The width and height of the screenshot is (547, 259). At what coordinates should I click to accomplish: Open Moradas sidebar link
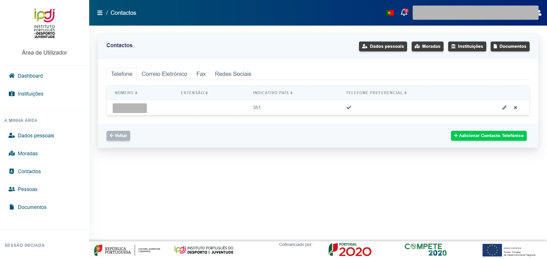28,154
